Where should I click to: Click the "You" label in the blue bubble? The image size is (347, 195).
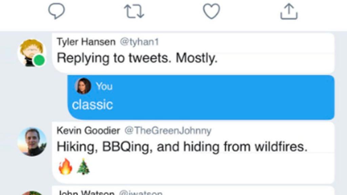click(104, 86)
